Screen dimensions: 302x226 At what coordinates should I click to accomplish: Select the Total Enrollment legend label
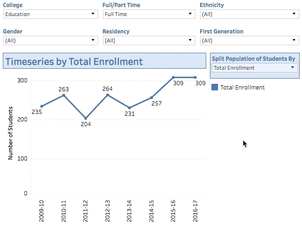[x=243, y=88]
